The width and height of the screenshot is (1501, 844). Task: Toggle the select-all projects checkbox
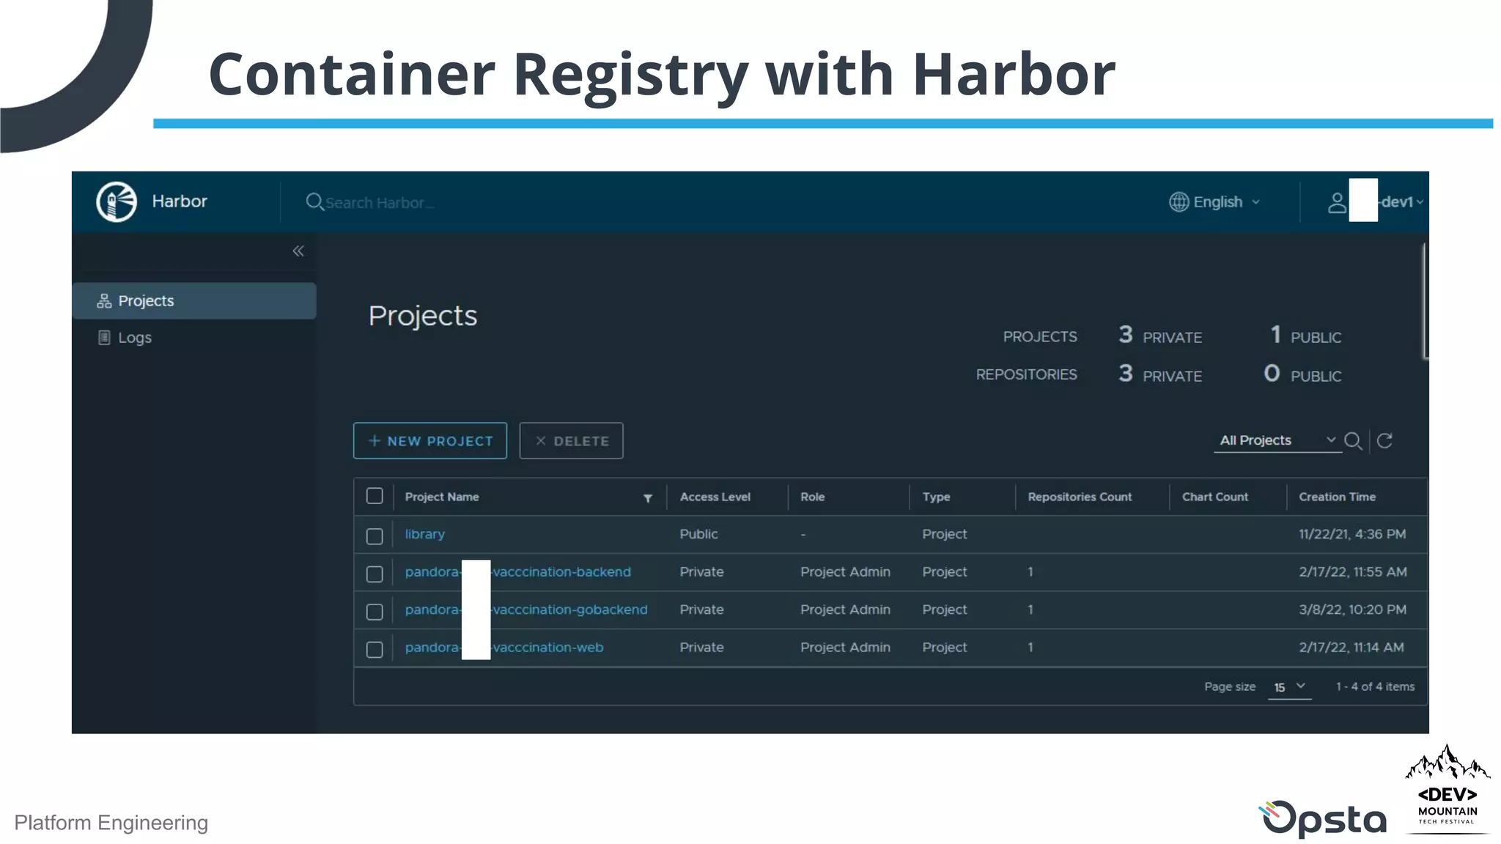click(375, 496)
